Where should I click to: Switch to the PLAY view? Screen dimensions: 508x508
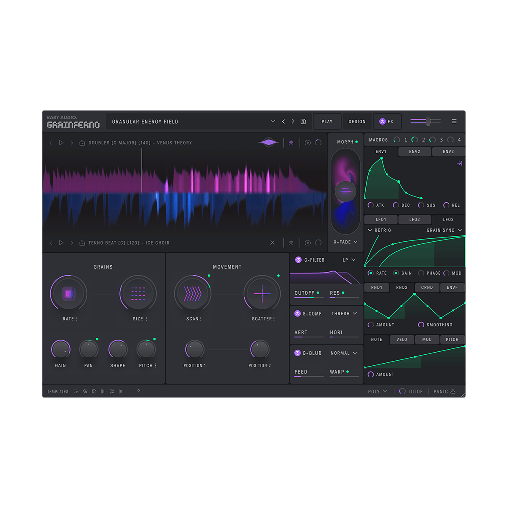pyautogui.click(x=327, y=121)
